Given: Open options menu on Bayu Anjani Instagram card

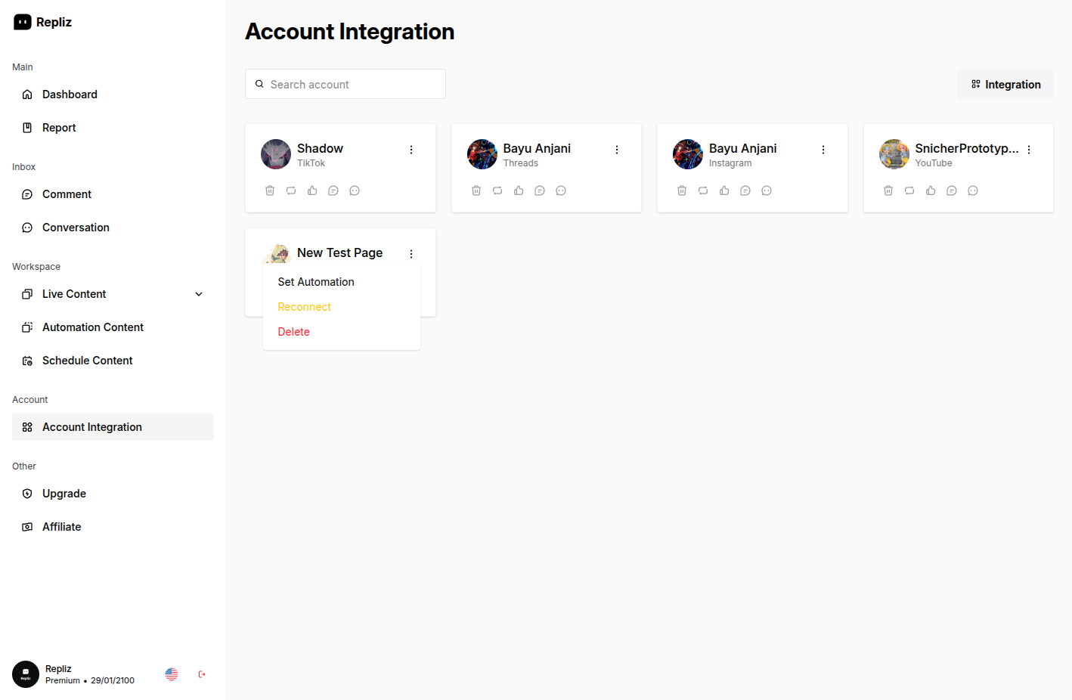Looking at the screenshot, I should click(x=823, y=150).
